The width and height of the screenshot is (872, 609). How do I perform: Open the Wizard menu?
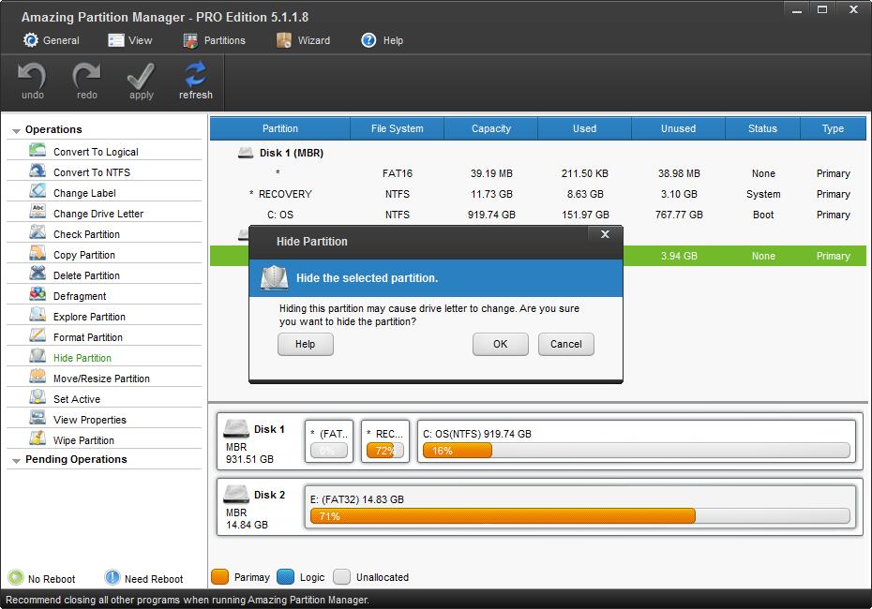(304, 40)
